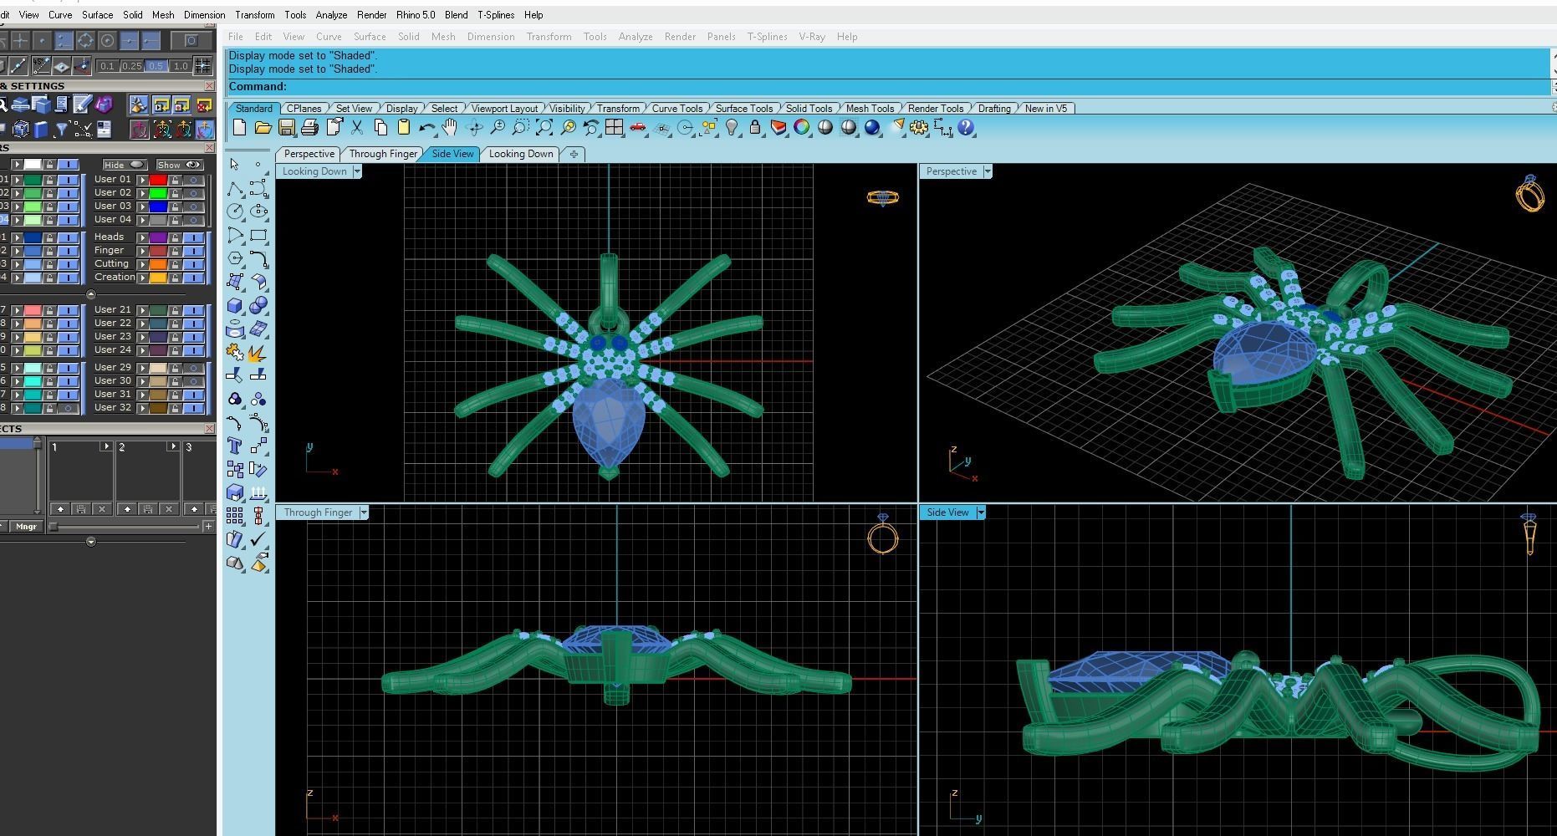Open the V-Ray menu
1557x836 pixels.
pos(812,37)
